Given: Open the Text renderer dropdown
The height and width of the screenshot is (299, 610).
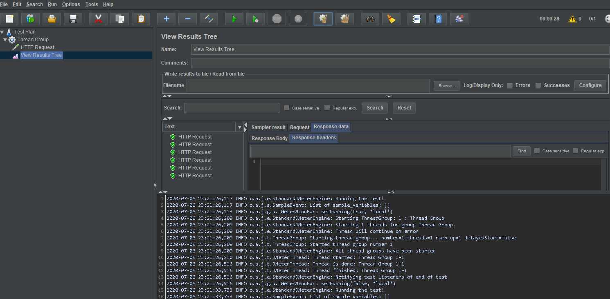Looking at the screenshot, I should [240, 127].
